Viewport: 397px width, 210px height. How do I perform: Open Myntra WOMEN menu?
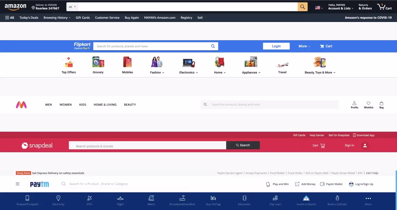coord(66,105)
